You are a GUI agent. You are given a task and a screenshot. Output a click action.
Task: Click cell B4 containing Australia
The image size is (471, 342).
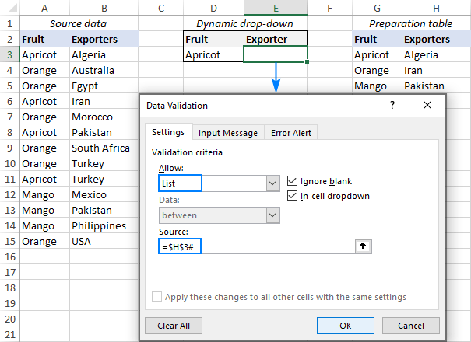pyautogui.click(x=104, y=70)
